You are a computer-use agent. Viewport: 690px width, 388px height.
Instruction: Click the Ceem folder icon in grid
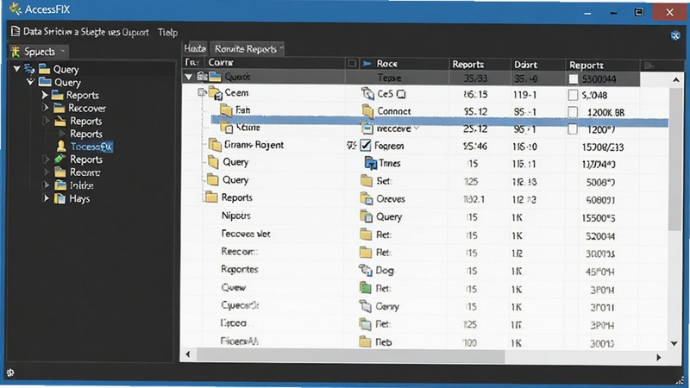coord(215,93)
